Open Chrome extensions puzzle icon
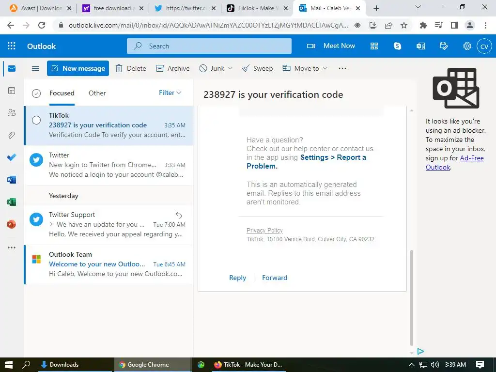This screenshot has height=372, width=496. coord(423,25)
